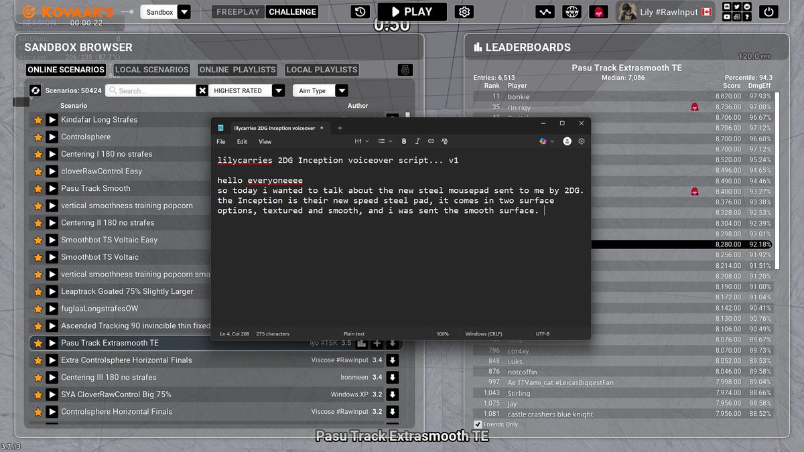Switch to ONLINE PLAYLISTS tab
This screenshot has width=804, height=452.
(238, 70)
